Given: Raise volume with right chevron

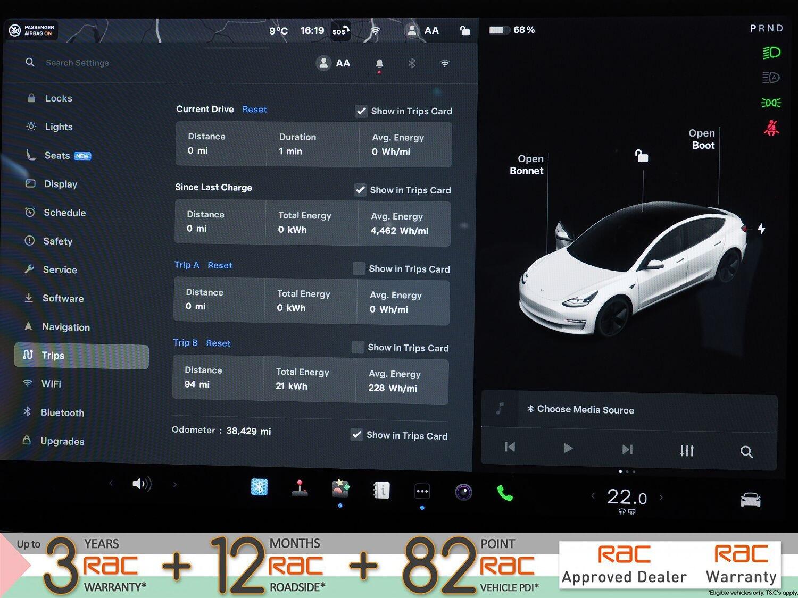Looking at the screenshot, I should [174, 484].
